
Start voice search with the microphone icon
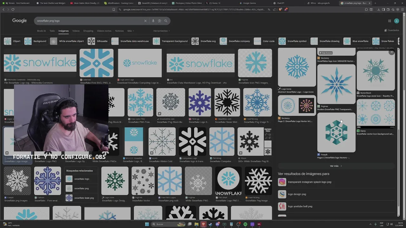(x=153, y=21)
